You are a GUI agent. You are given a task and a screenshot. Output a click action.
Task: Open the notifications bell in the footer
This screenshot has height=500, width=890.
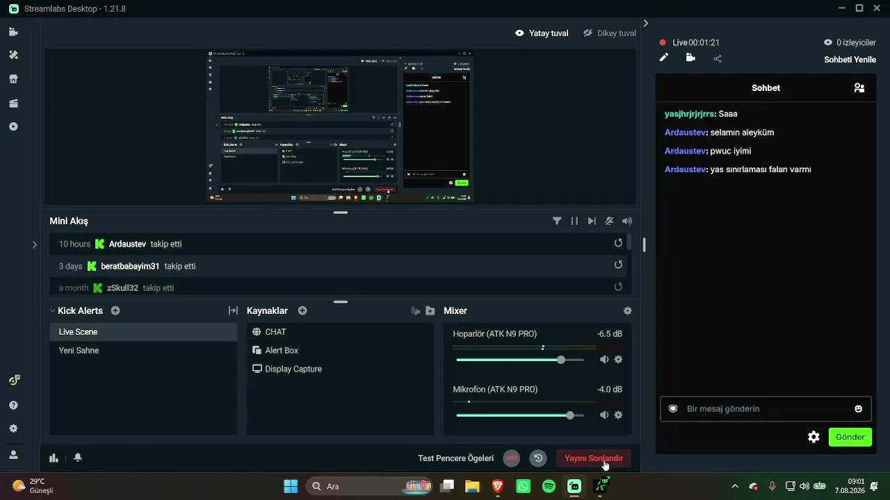pos(78,458)
